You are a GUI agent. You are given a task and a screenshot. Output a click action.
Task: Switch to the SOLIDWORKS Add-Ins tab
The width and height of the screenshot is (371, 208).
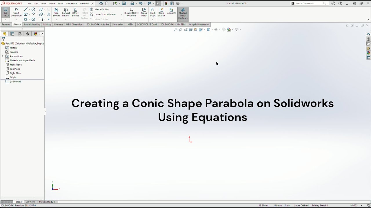98,25
